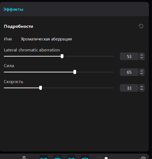
Task: Reset the effect details with the circular arrow
Action: pyautogui.click(x=141, y=26)
